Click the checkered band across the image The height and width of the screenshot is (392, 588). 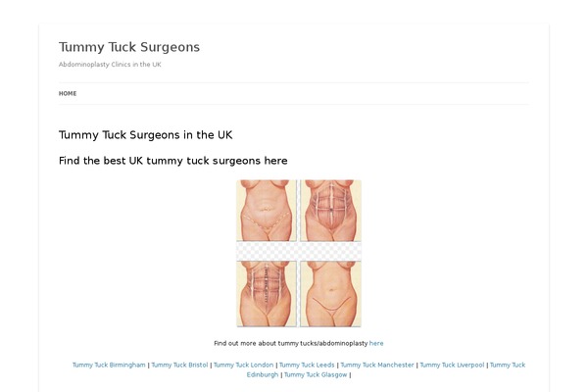299,251
